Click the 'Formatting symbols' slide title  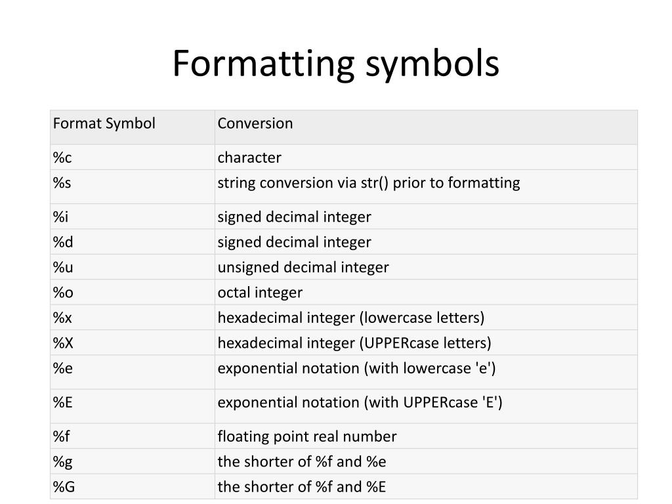click(335, 64)
